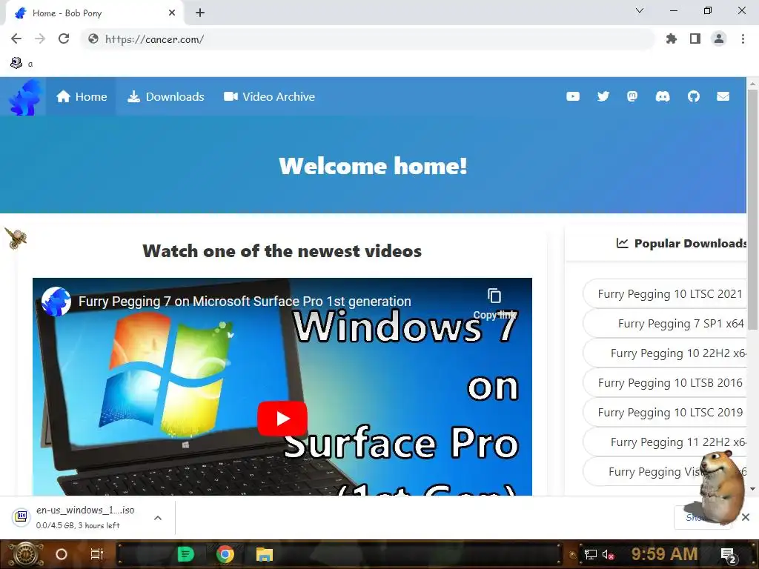Viewport: 759px width, 569px height.
Task: Copy the video link icon
Action: [494, 296]
